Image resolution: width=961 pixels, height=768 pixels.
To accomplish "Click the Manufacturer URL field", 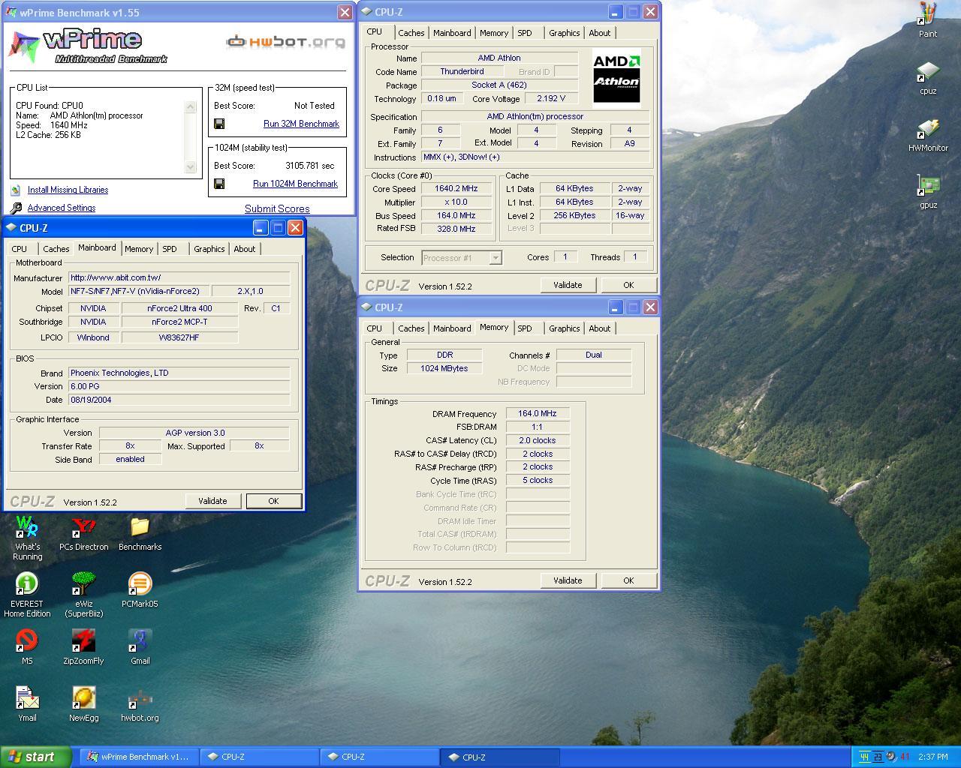I will pyautogui.click(x=179, y=277).
